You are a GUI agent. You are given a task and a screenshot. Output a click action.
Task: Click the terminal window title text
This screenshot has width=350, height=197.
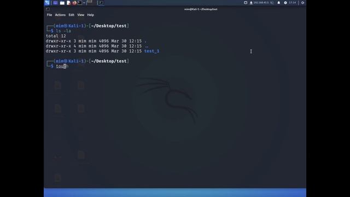201,9
